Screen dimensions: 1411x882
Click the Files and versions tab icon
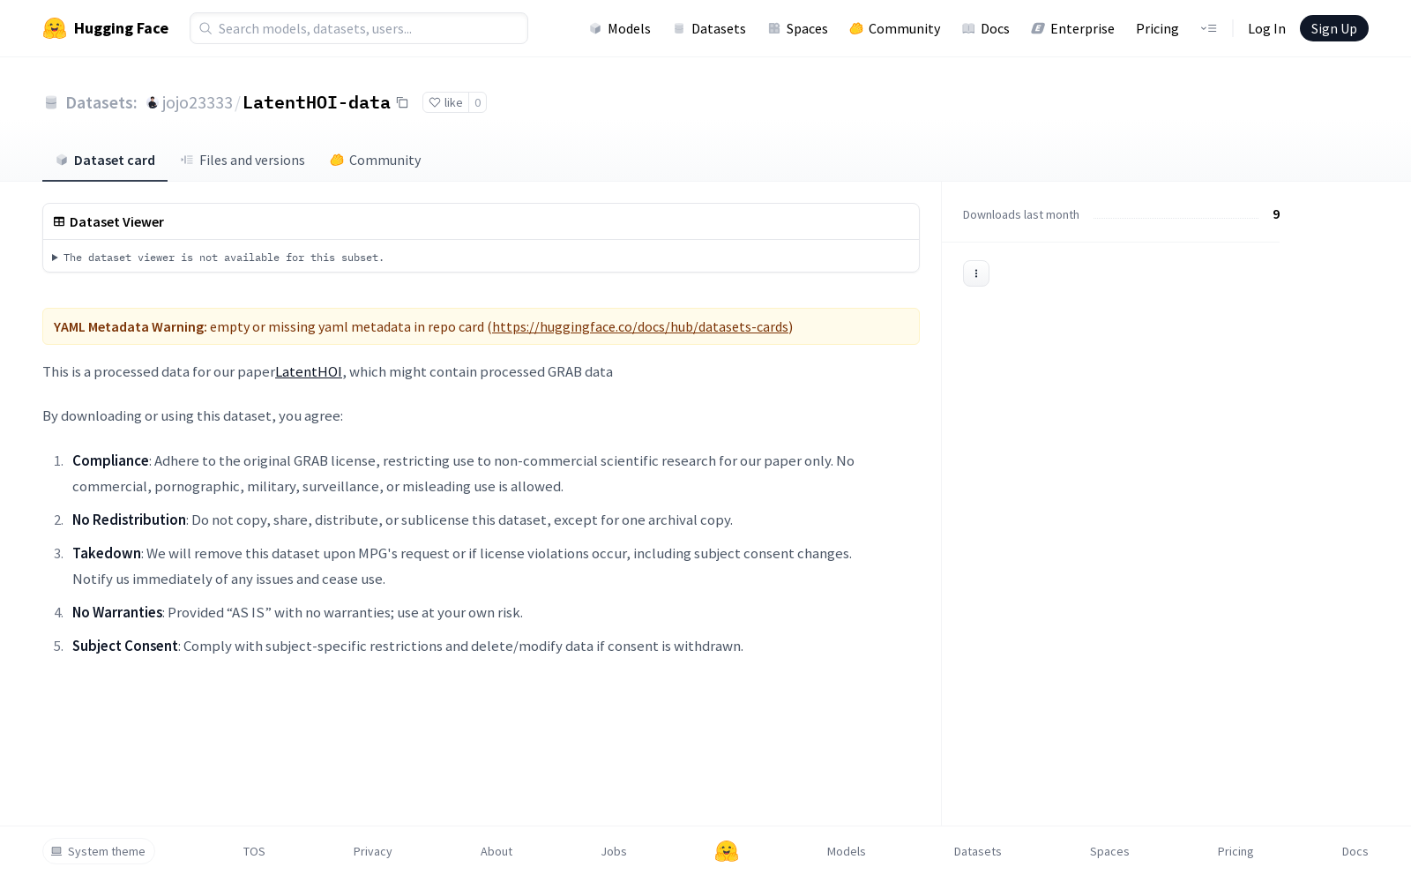tap(187, 160)
